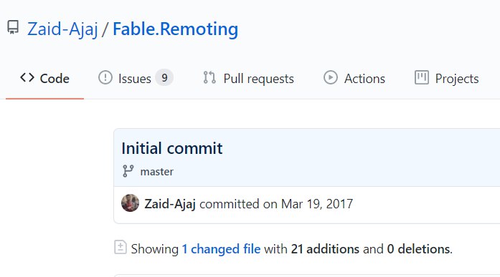Switch to the Code tab

pyautogui.click(x=44, y=78)
